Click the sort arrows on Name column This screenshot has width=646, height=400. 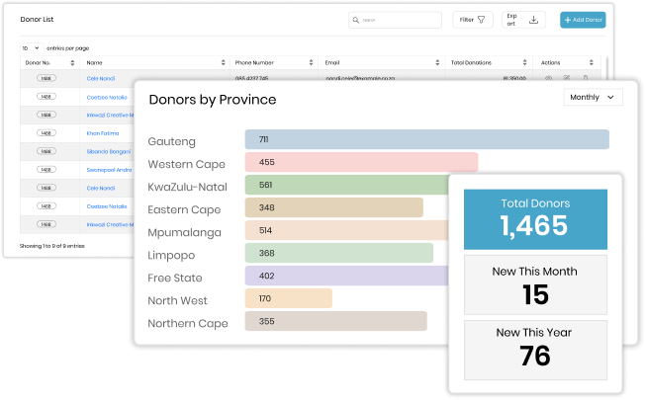click(x=224, y=62)
